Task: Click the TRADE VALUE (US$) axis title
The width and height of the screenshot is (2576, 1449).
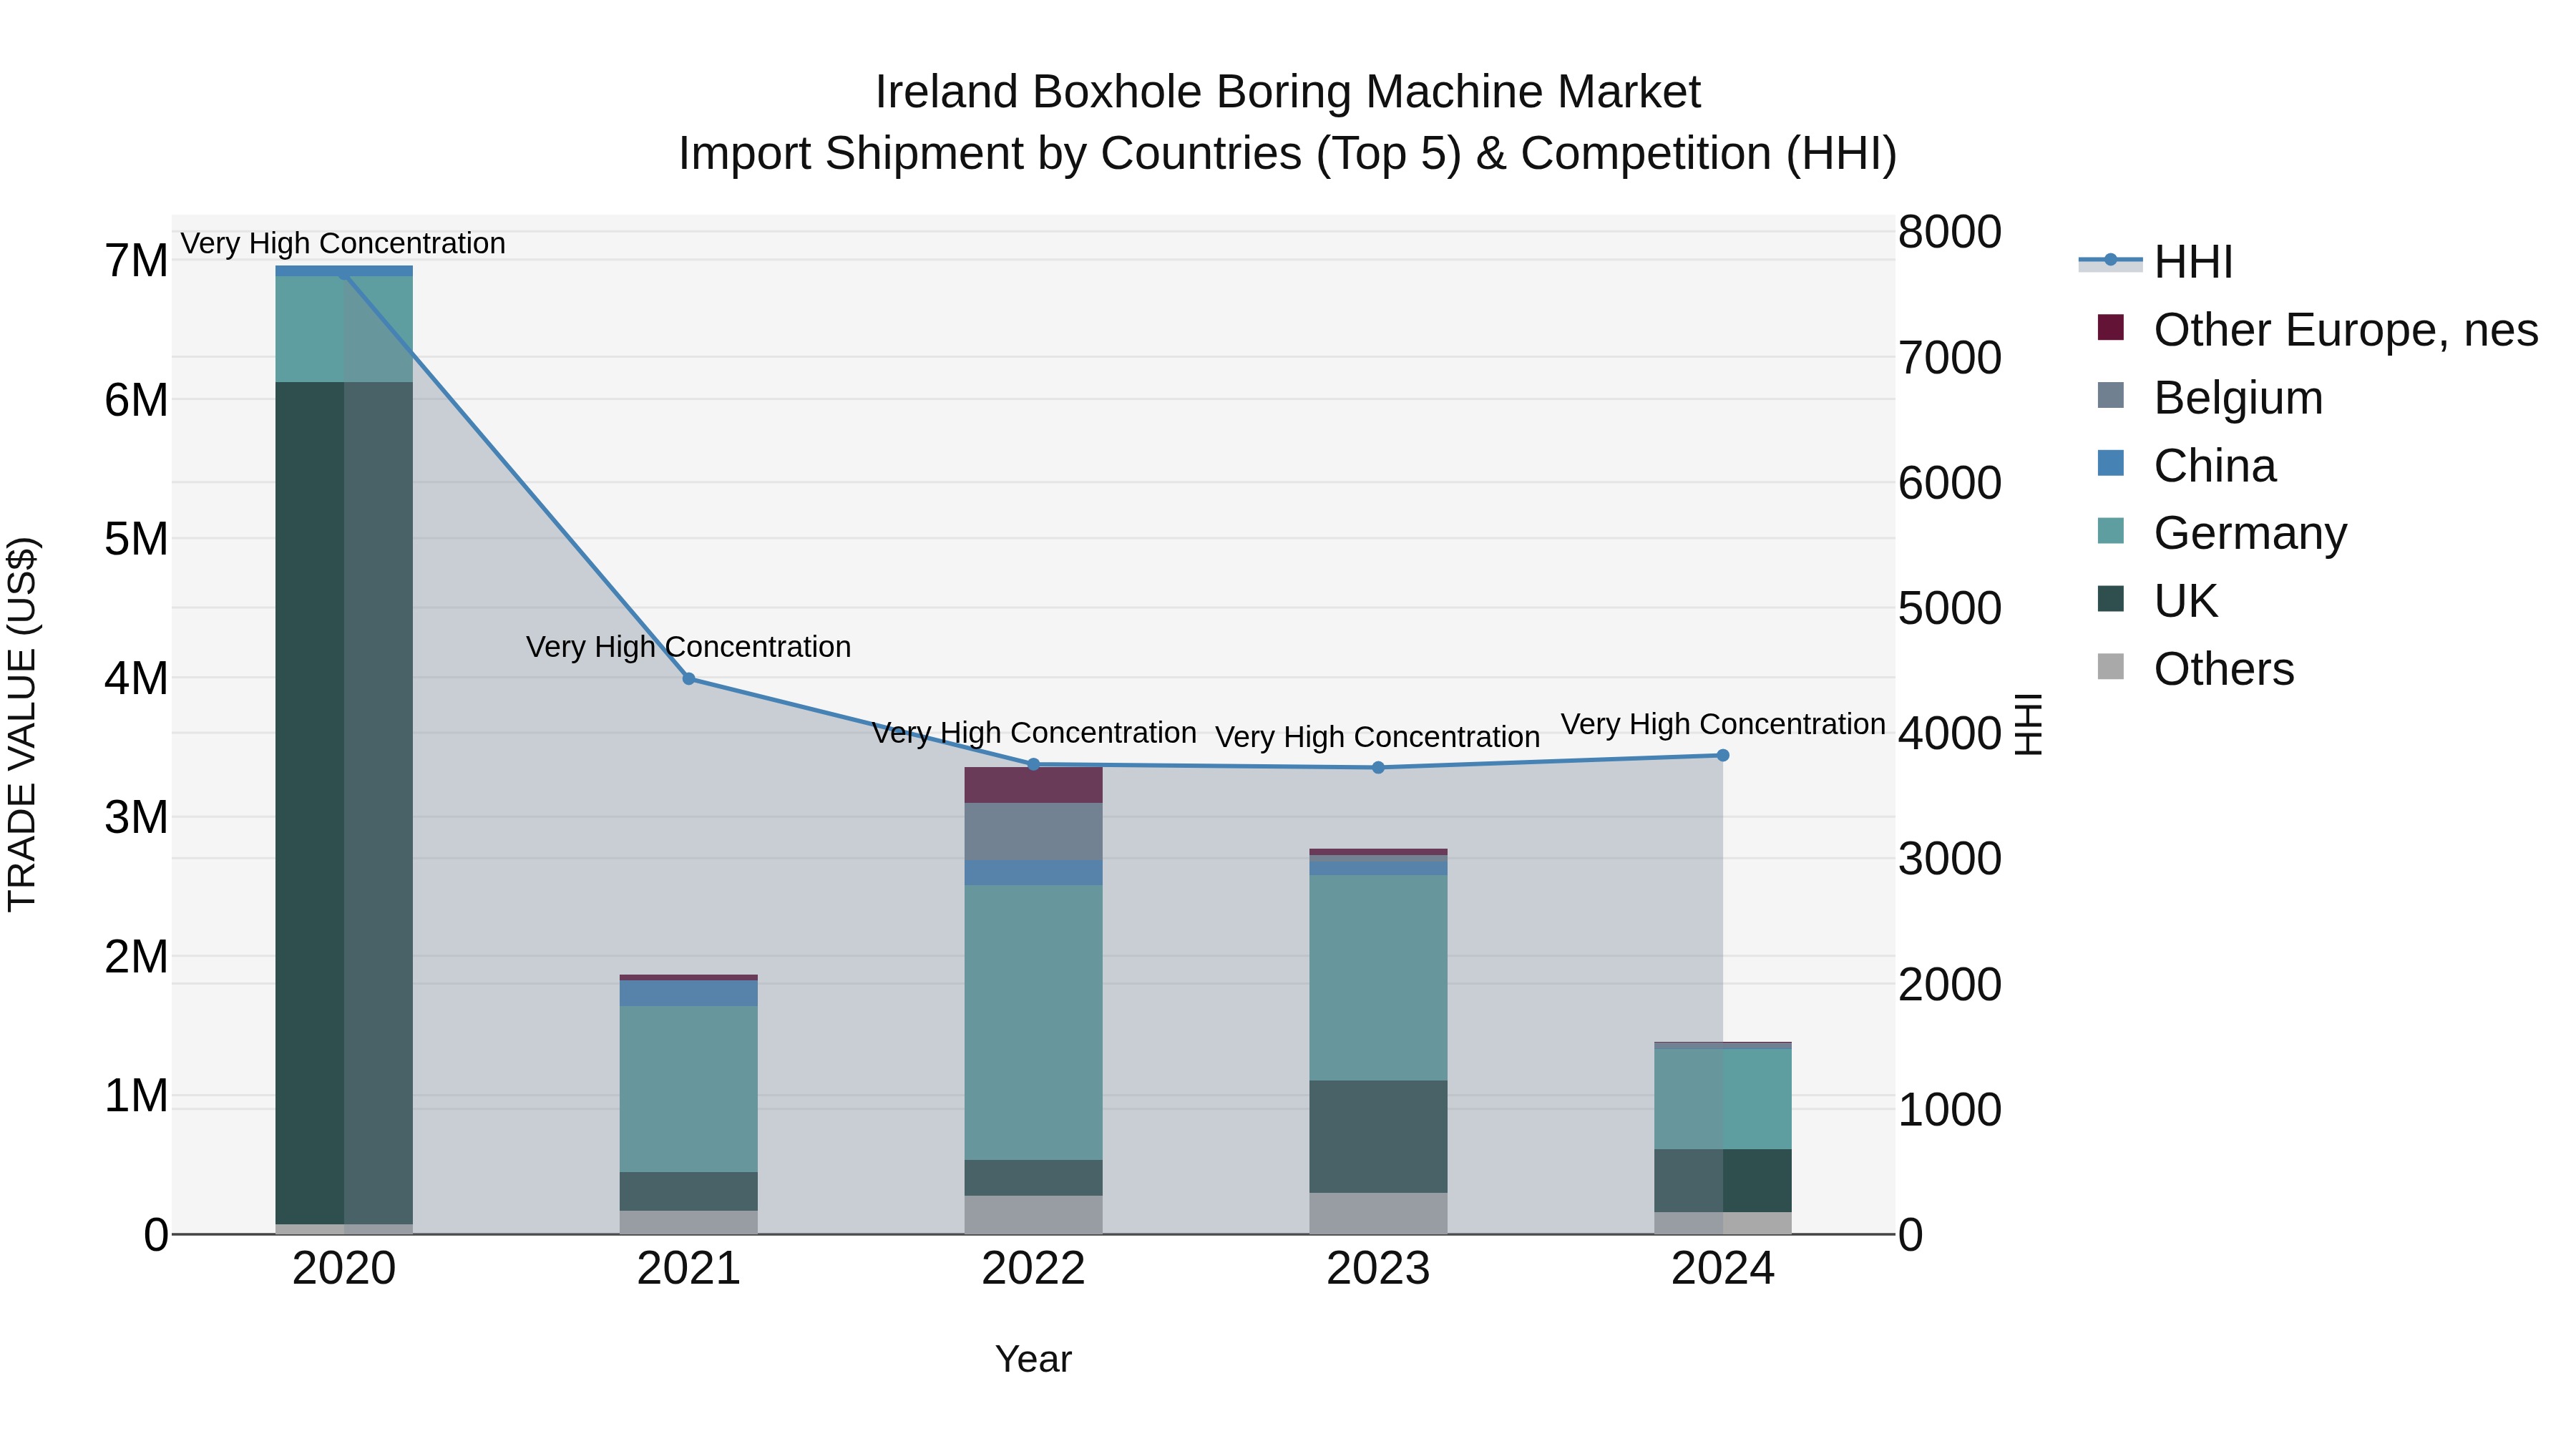Action: pos(22,724)
